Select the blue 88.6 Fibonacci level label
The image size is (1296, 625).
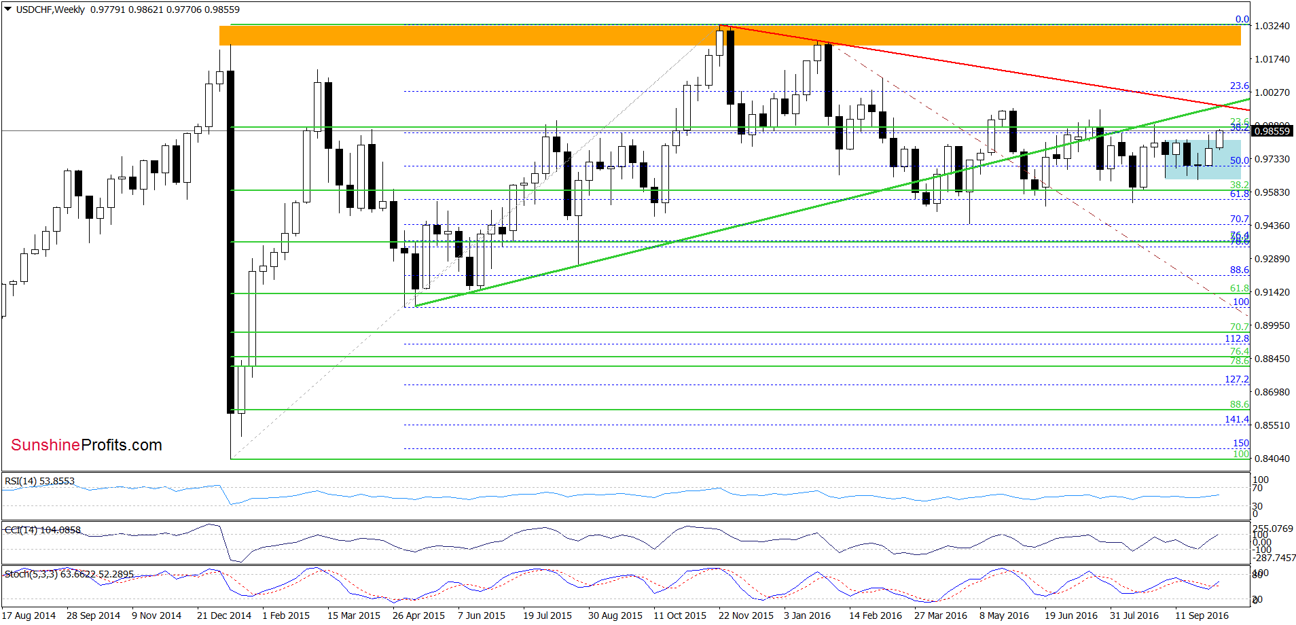(x=1240, y=270)
